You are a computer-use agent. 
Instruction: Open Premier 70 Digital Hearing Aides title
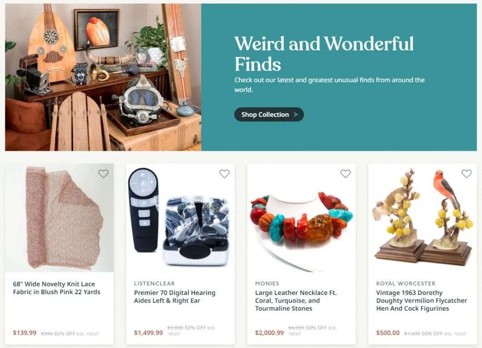point(175,297)
